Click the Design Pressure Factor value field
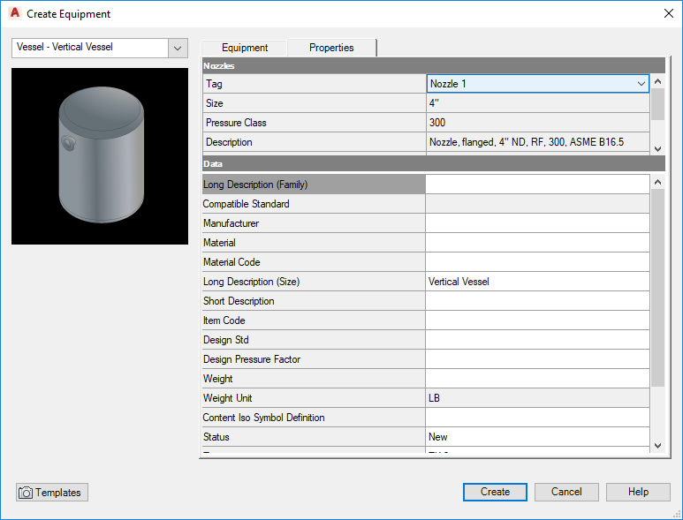This screenshot has height=520, width=683. [x=537, y=359]
